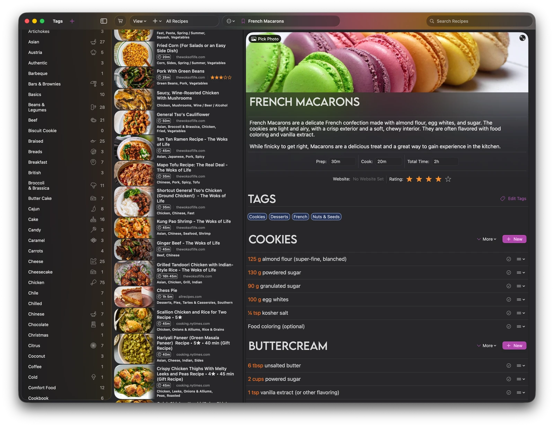Viewport: 554px width, 427px height.
Task: Click the Cake tag icon
Action: click(93, 219)
